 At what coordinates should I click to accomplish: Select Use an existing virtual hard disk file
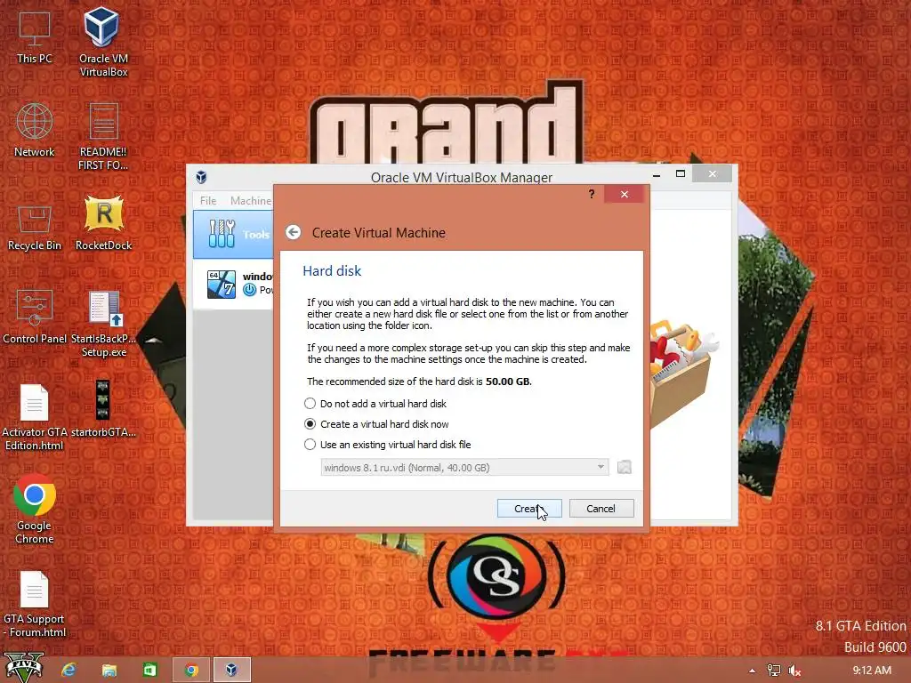coord(388,445)
